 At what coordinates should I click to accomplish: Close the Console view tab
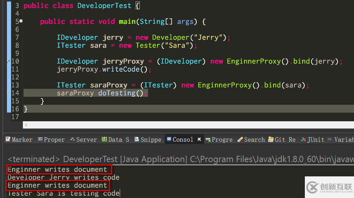point(199,140)
